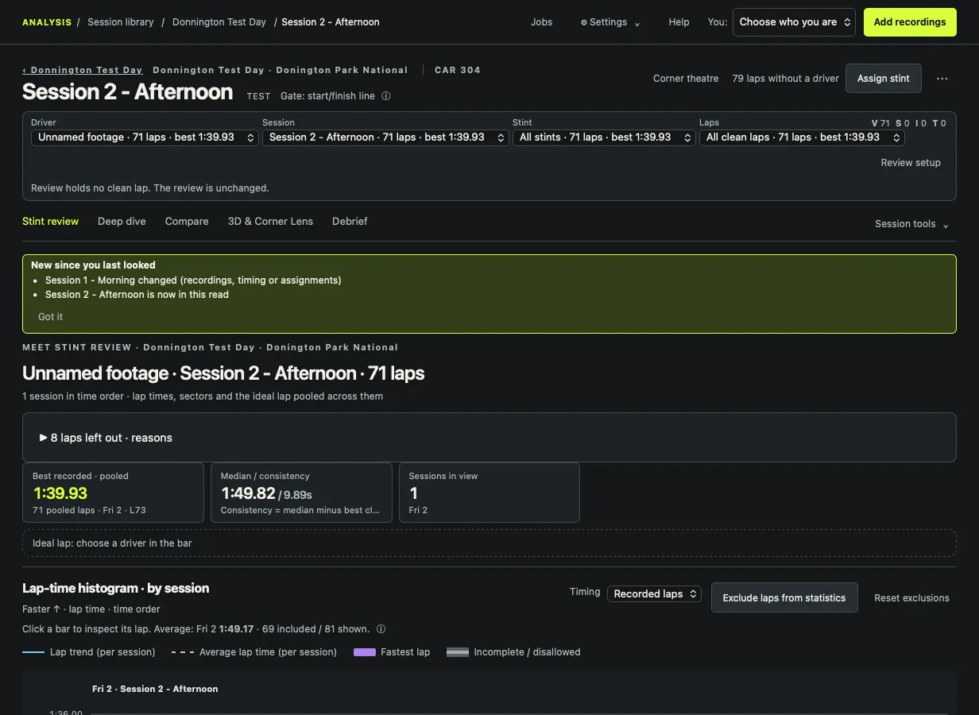The width and height of the screenshot is (979, 715).
Task: Go to Session library in the breadcrumb
Action: [x=121, y=22]
